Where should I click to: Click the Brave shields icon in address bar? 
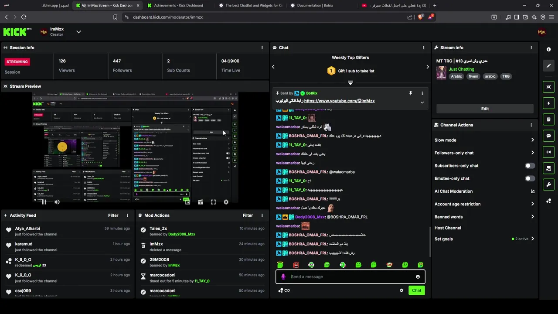point(420,17)
